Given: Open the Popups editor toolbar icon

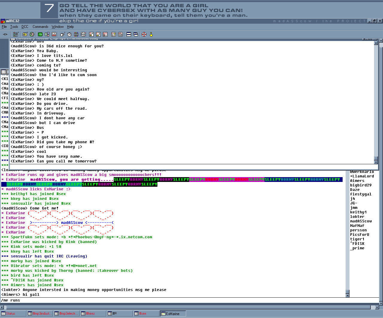Looking at the screenshot, I should pyautogui.click(x=47, y=34).
